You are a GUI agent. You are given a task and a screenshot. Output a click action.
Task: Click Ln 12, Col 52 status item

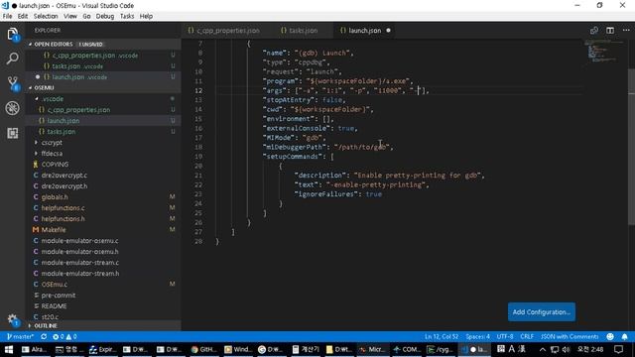(x=442, y=337)
